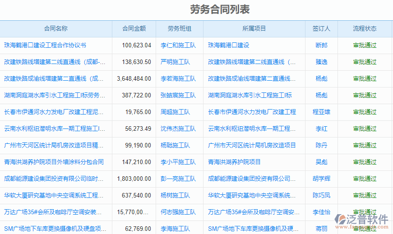Sort by 合同金额 column header
Screen dimensions: 393x234
(x=134, y=28)
